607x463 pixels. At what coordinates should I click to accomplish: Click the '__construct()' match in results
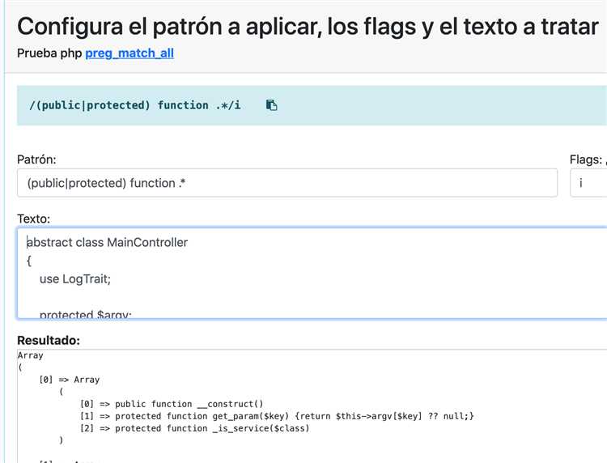tap(190, 404)
